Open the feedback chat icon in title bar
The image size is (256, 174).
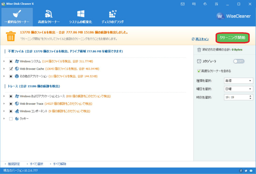(x=193, y=4)
